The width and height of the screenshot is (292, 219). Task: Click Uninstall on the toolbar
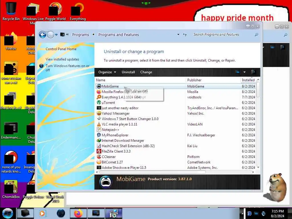tap(128, 72)
